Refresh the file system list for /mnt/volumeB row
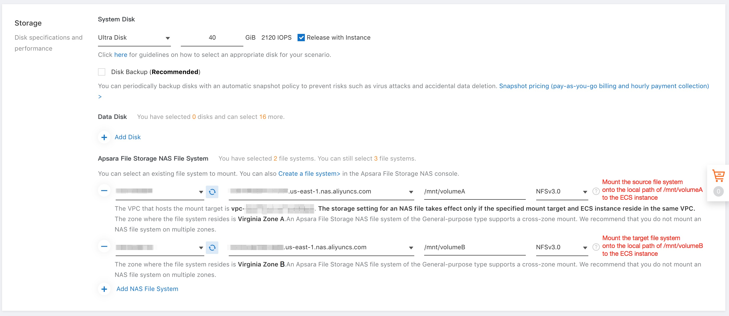The height and width of the screenshot is (316, 729). [212, 248]
